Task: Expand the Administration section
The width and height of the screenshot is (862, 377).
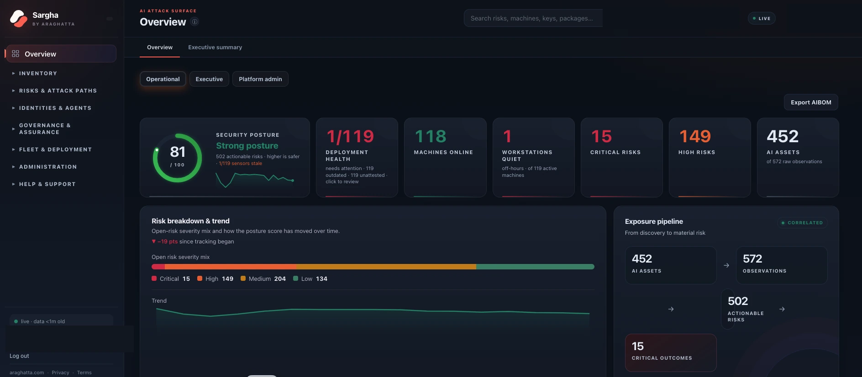Action: click(x=61, y=167)
